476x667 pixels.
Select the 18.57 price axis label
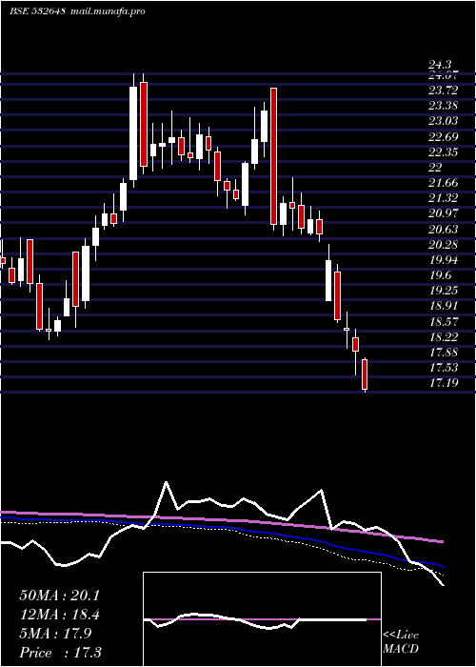pyautogui.click(x=444, y=322)
